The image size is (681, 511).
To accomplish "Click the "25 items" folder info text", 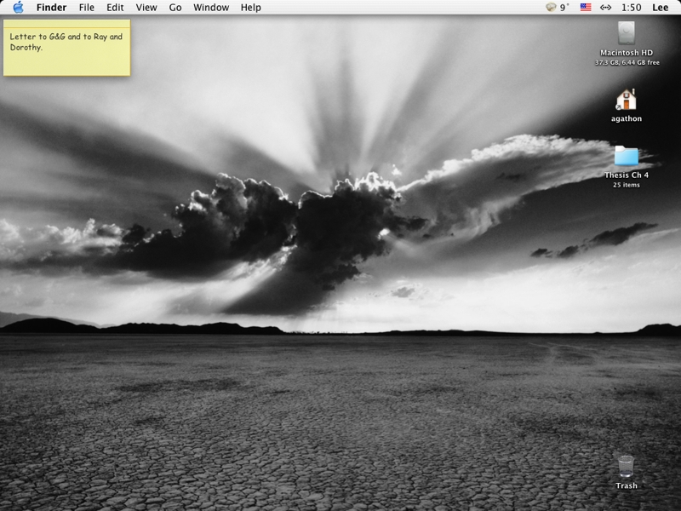I will coord(627,185).
